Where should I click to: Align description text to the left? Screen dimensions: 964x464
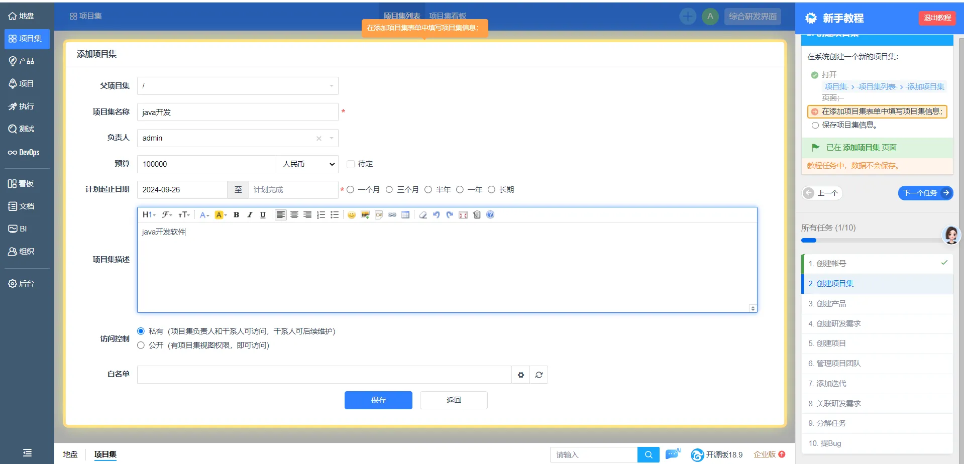[281, 215]
